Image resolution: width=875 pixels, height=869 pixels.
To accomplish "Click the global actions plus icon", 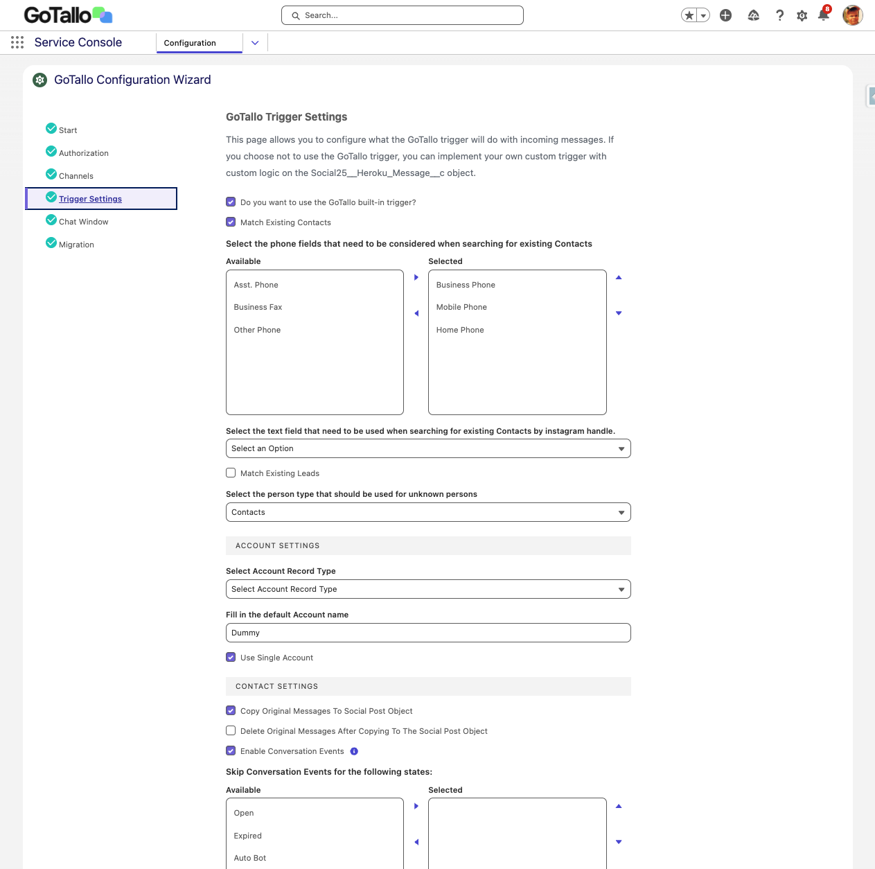I will [x=725, y=15].
